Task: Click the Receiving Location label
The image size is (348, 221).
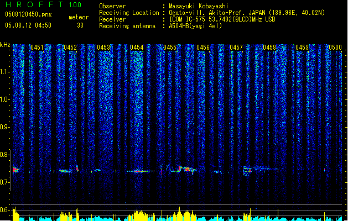Action: pyautogui.click(x=129, y=13)
